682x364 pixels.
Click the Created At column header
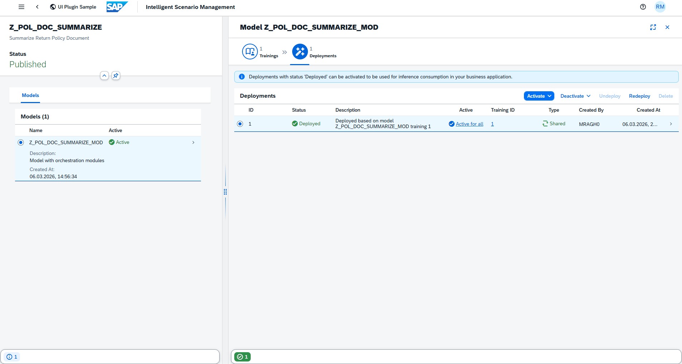[x=648, y=110]
